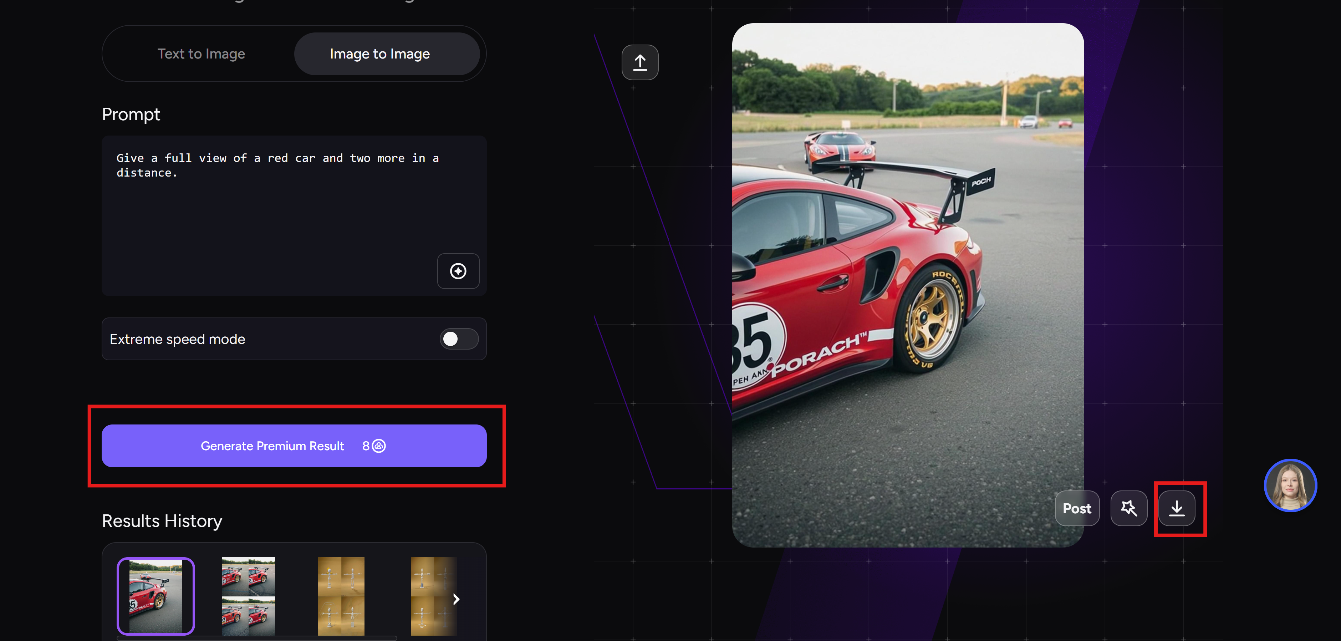Select the Image to Image tab
The height and width of the screenshot is (641, 1341).
[379, 54]
